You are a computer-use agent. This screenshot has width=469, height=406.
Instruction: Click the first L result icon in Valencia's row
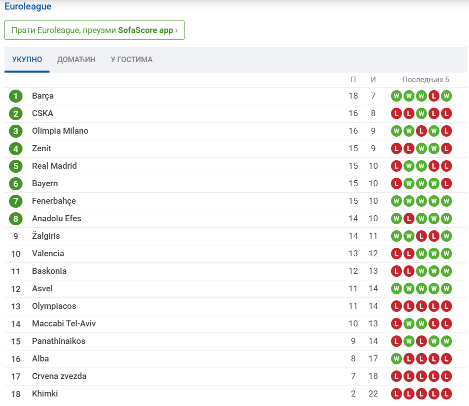396,254
